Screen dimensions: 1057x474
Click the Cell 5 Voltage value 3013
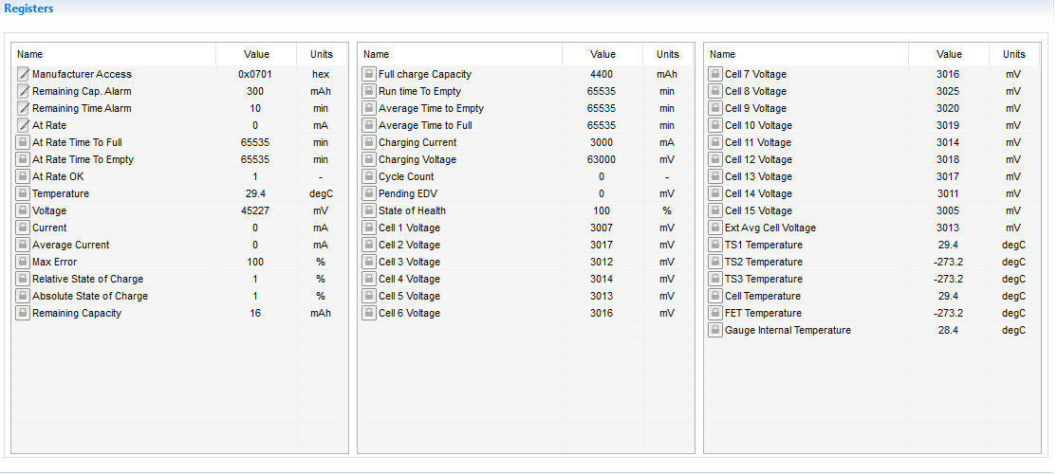602,296
